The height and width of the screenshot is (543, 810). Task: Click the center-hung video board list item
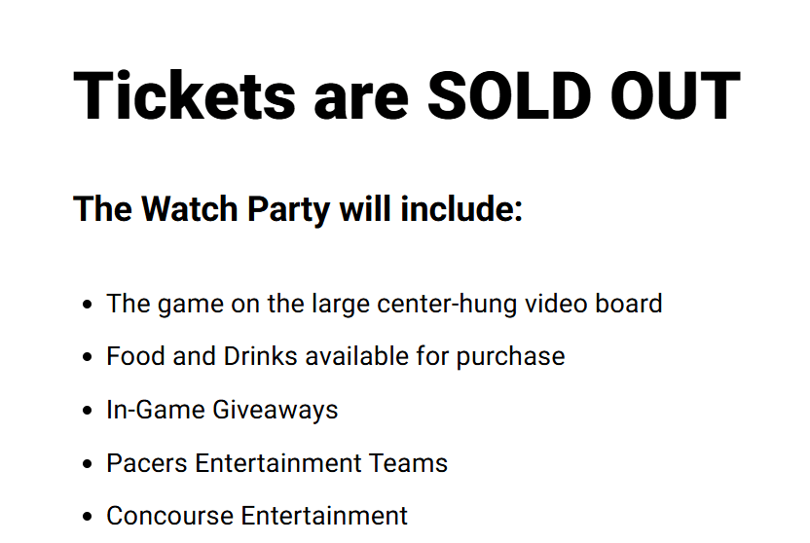[385, 304]
